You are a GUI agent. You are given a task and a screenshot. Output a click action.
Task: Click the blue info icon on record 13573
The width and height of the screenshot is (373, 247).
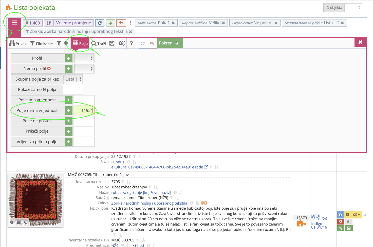(x=340, y=215)
